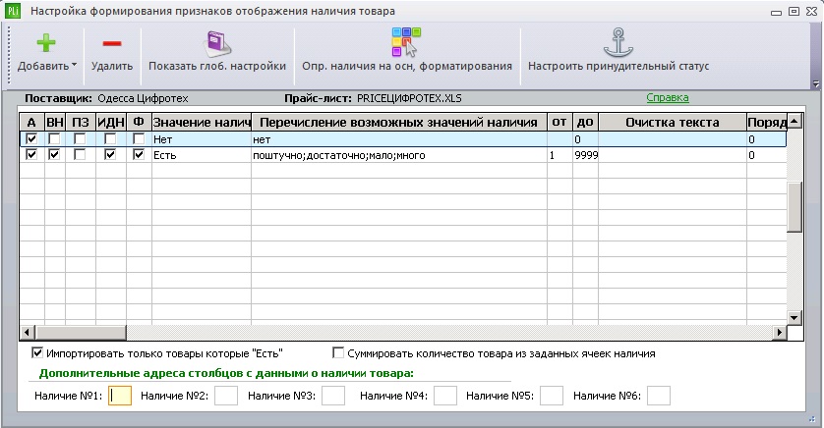Image resolution: width=824 pixels, height=428 pixels.
Task: Click the Наличие №6 input field
Action: click(x=659, y=396)
